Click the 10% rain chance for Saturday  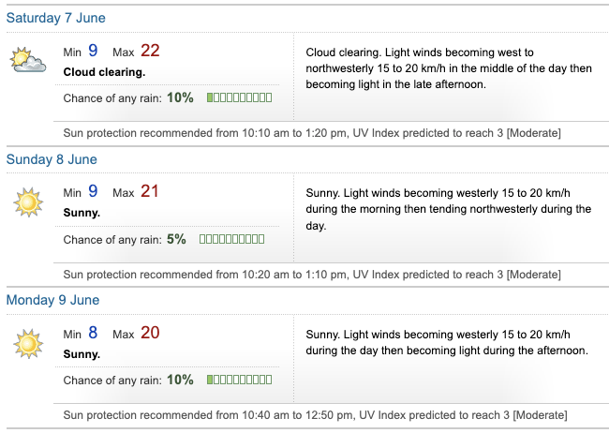click(181, 97)
